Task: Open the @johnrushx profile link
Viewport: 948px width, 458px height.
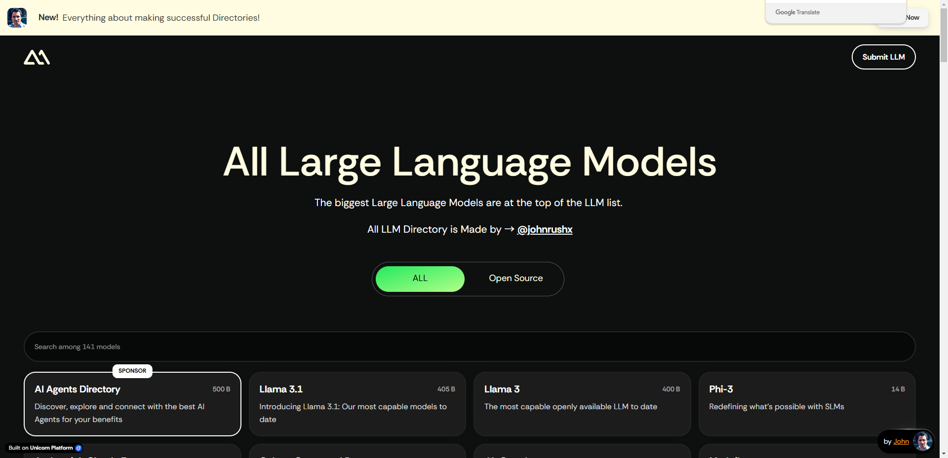Action: coord(545,229)
